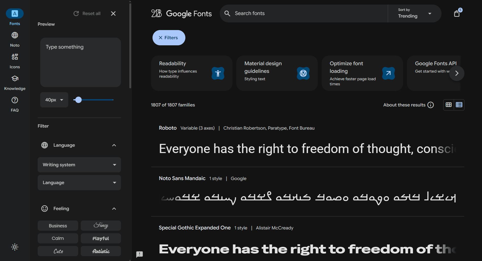Click the Type something preview box
This screenshot has width=482, height=261.
click(80, 62)
